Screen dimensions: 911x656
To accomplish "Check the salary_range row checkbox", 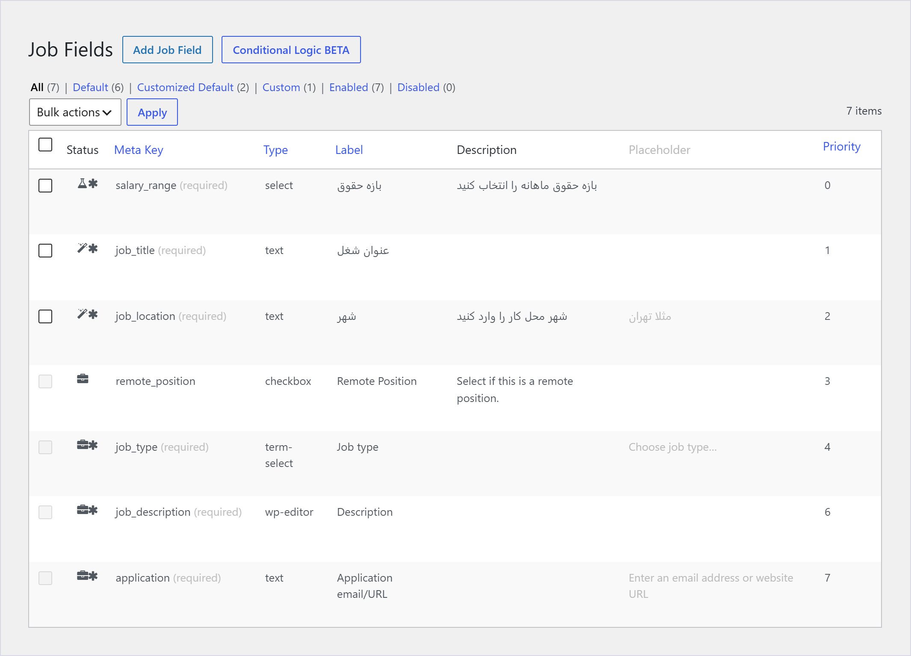I will 45,186.
